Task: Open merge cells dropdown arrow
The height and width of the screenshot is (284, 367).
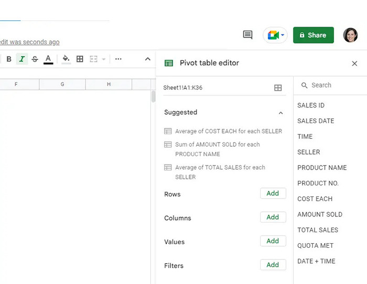Action: click(103, 59)
